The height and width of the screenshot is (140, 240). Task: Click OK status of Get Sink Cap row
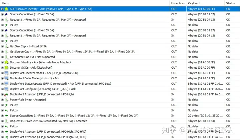[x=228, y=46]
